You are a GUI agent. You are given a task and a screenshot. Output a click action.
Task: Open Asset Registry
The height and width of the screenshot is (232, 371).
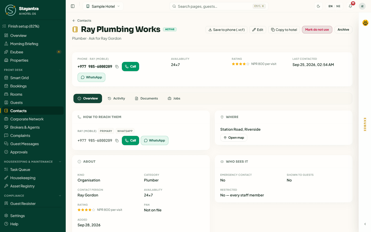pyautogui.click(x=33, y=186)
